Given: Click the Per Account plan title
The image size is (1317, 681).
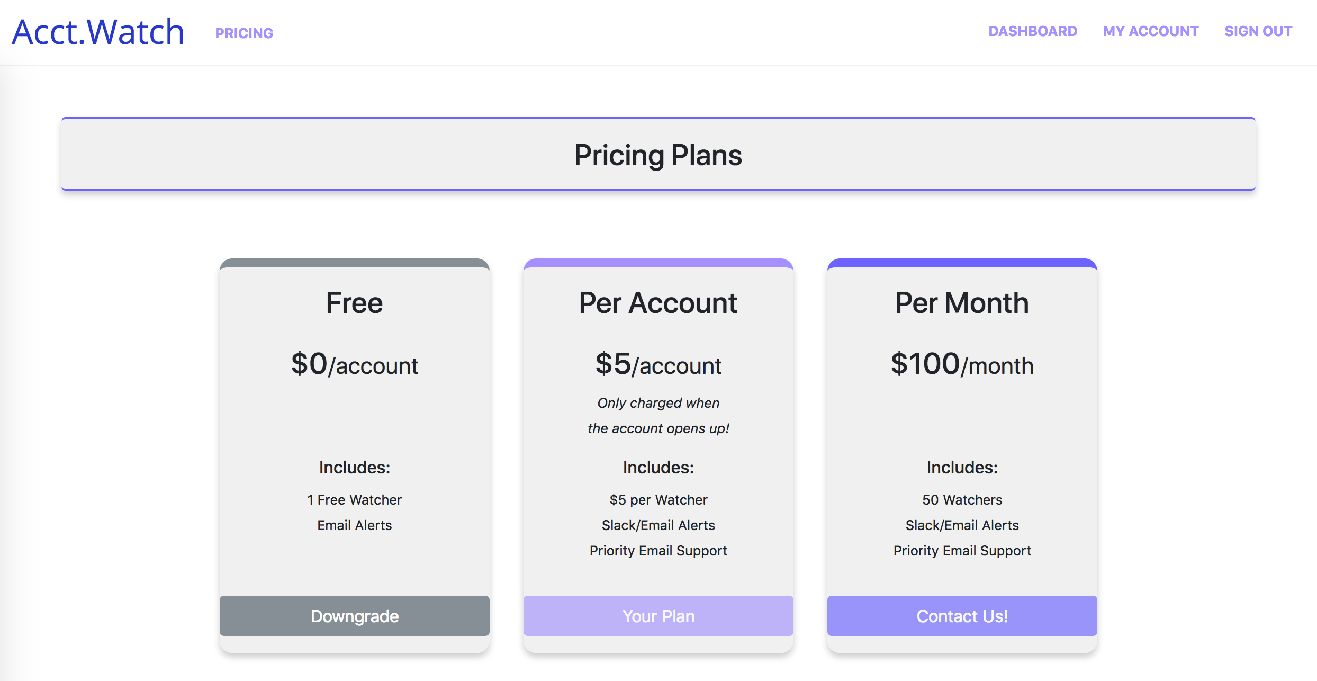Looking at the screenshot, I should [658, 303].
